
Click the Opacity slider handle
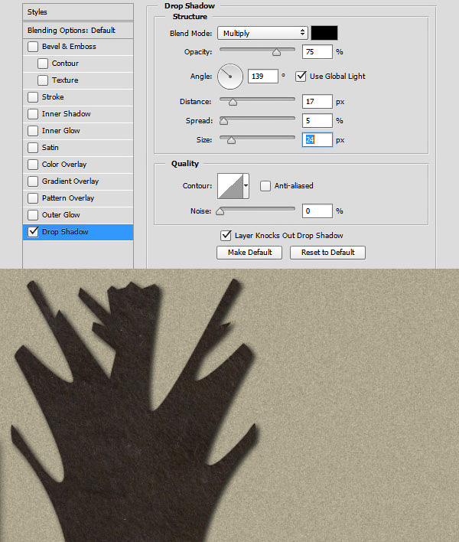point(276,52)
